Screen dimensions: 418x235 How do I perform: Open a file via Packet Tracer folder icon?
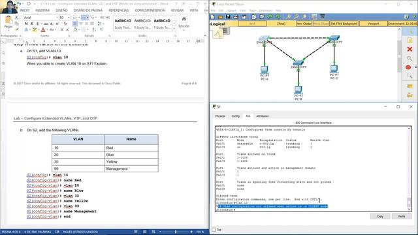click(x=220, y=17)
